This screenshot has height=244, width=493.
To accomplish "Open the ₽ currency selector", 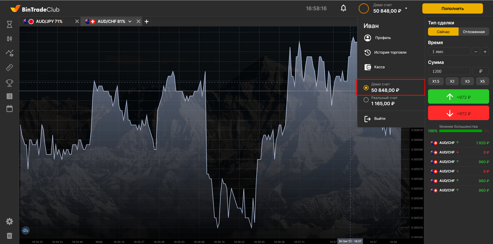I will (x=480, y=71).
